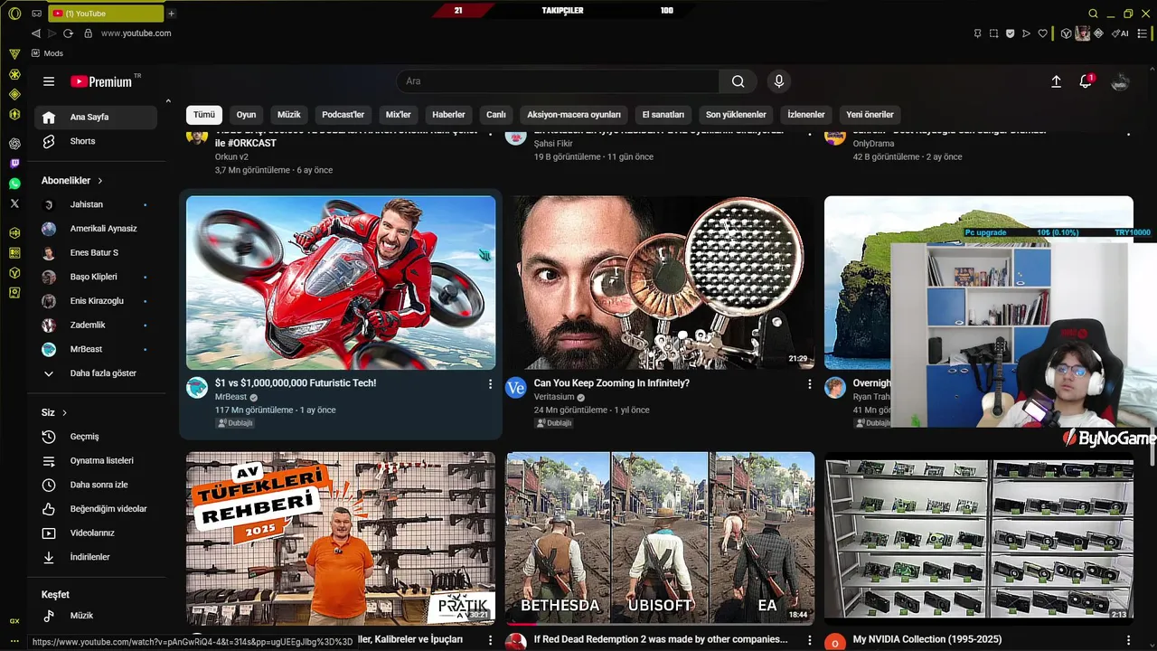Open the Mods bookmark item

[x=46, y=53]
